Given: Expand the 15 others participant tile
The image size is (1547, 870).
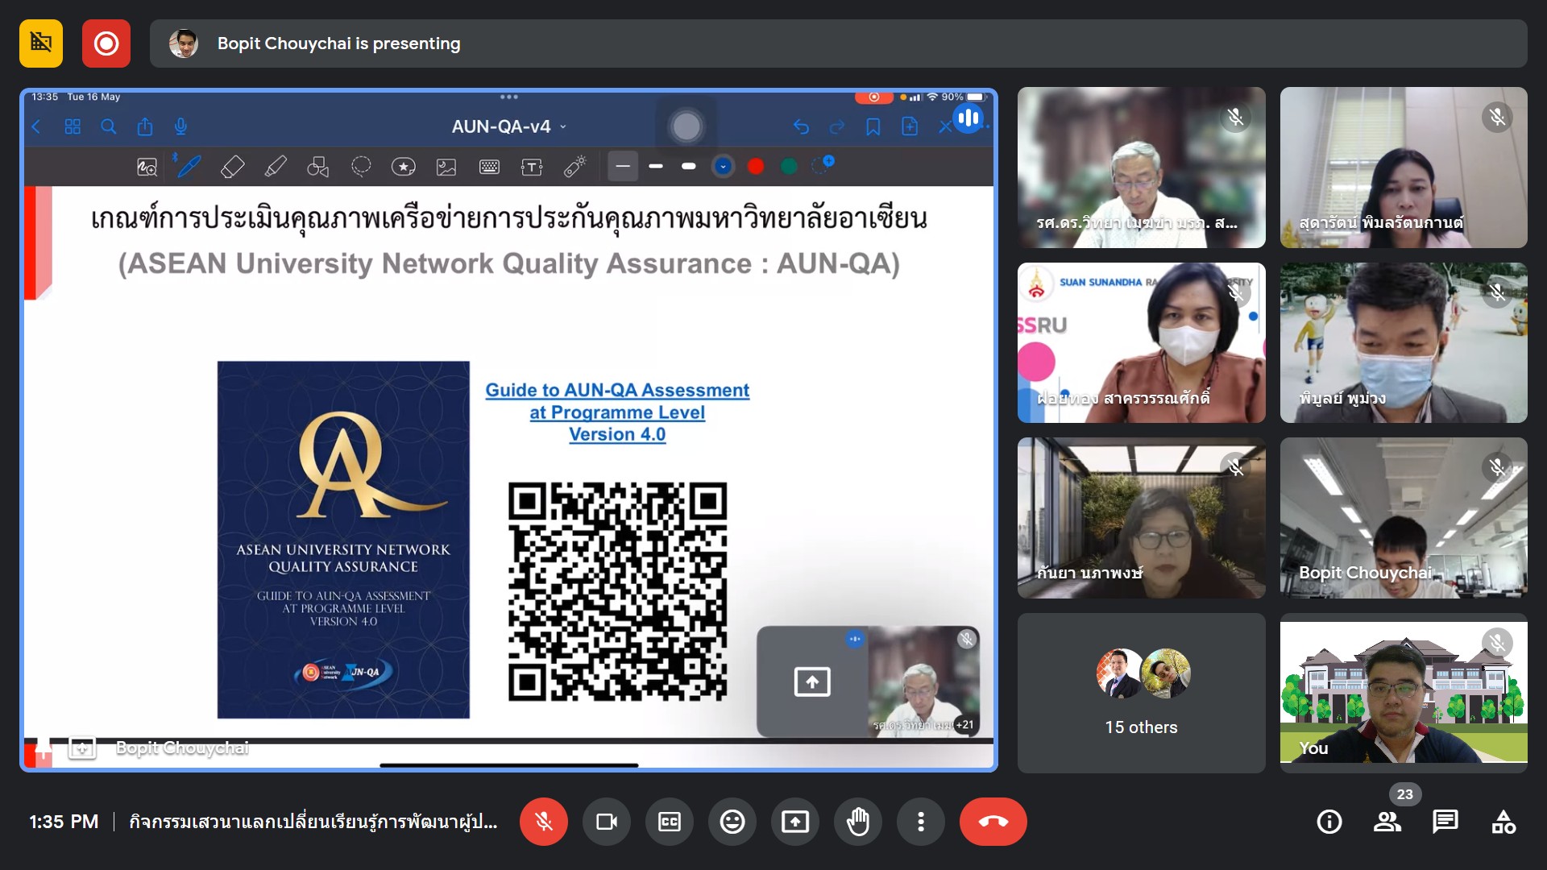Looking at the screenshot, I should 1141,693.
